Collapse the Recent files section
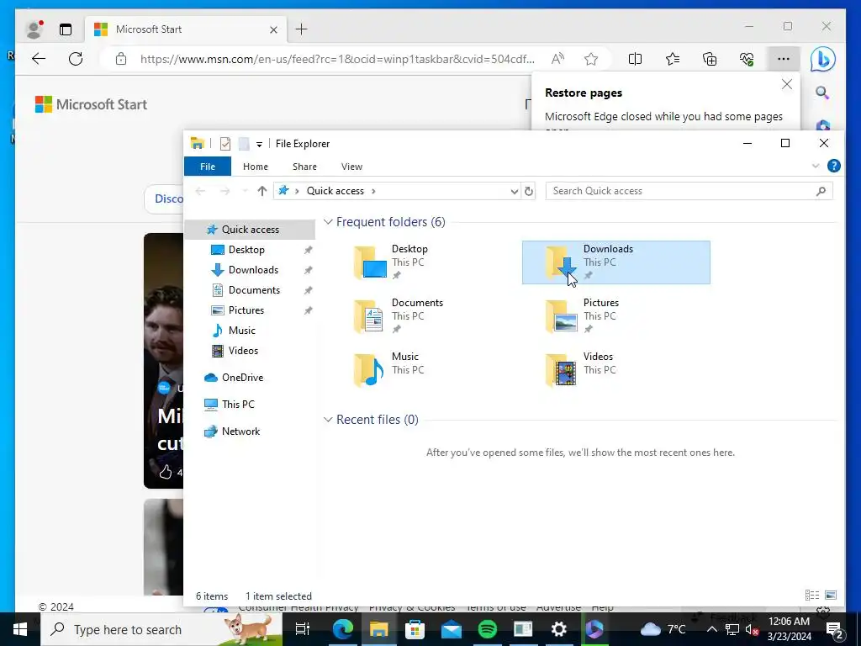861x646 pixels. click(328, 420)
